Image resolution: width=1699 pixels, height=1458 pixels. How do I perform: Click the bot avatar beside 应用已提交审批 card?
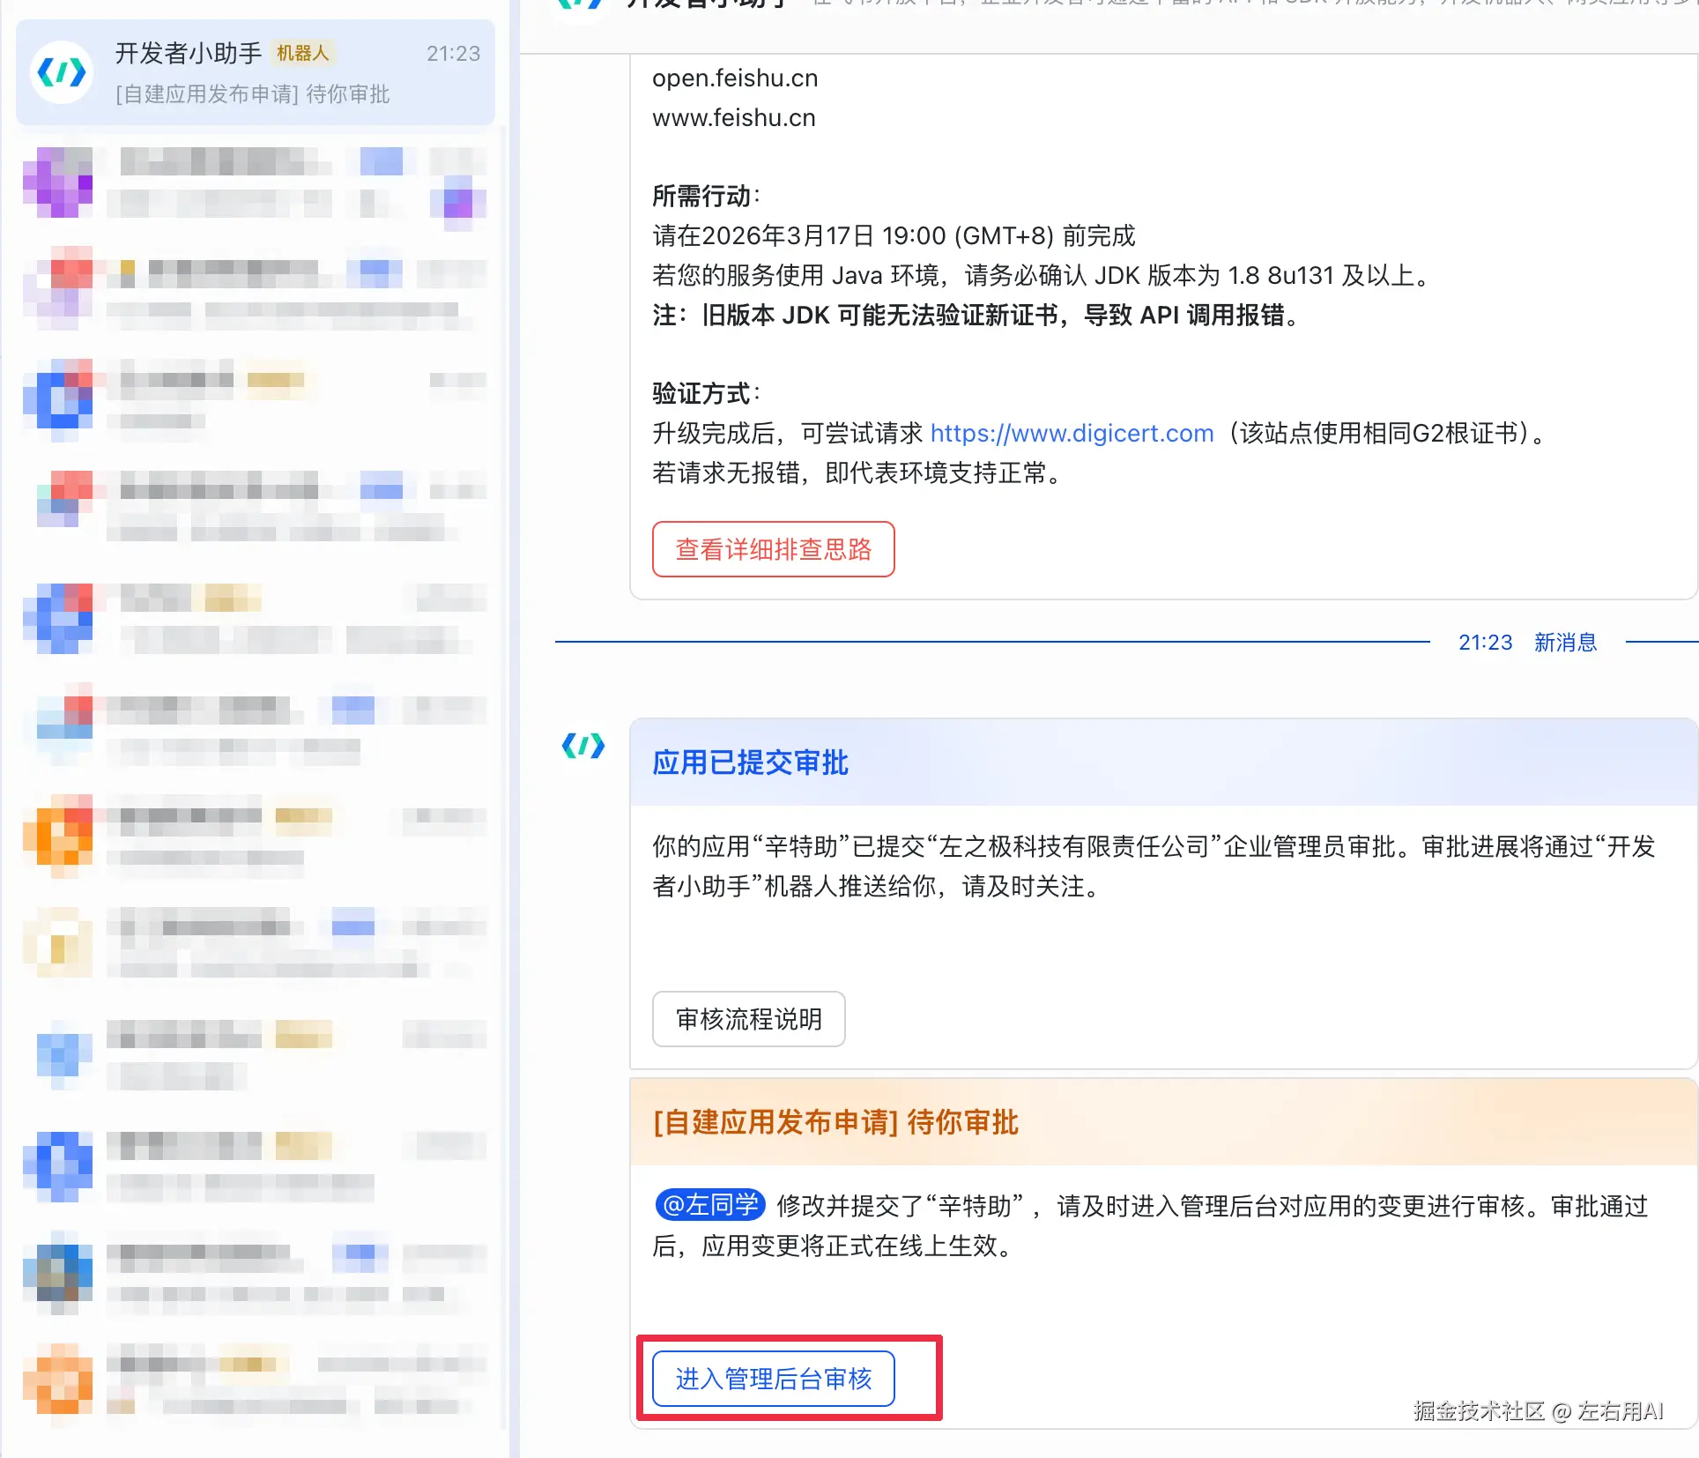583,747
